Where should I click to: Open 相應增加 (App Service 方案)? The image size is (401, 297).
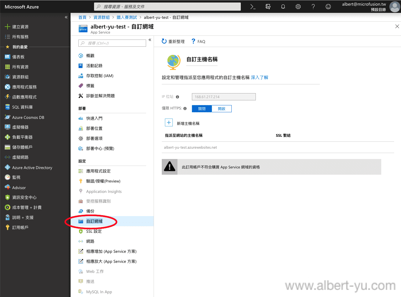pos(112,251)
